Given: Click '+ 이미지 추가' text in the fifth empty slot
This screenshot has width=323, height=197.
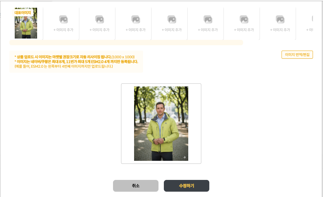Looking at the screenshot, I should point(208,30).
